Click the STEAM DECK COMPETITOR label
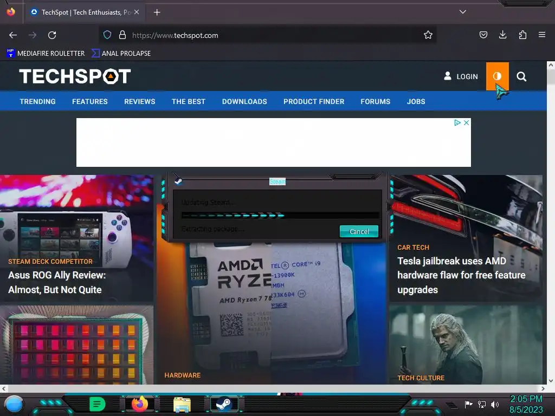Screen dimensions: 555x416 (50, 262)
